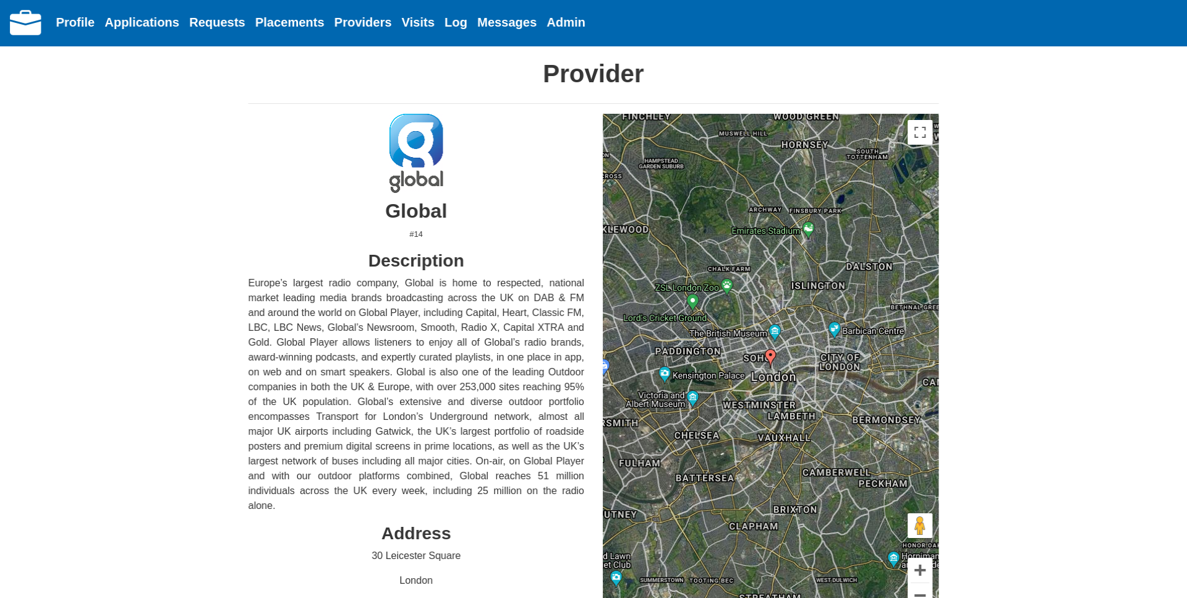
Task: Click the CHELSEA map label
Action: [x=697, y=435]
